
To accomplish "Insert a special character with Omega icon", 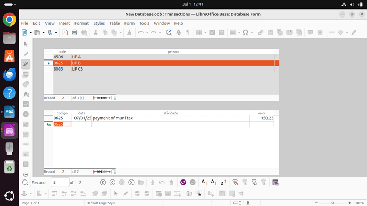I will (x=245, y=32).
